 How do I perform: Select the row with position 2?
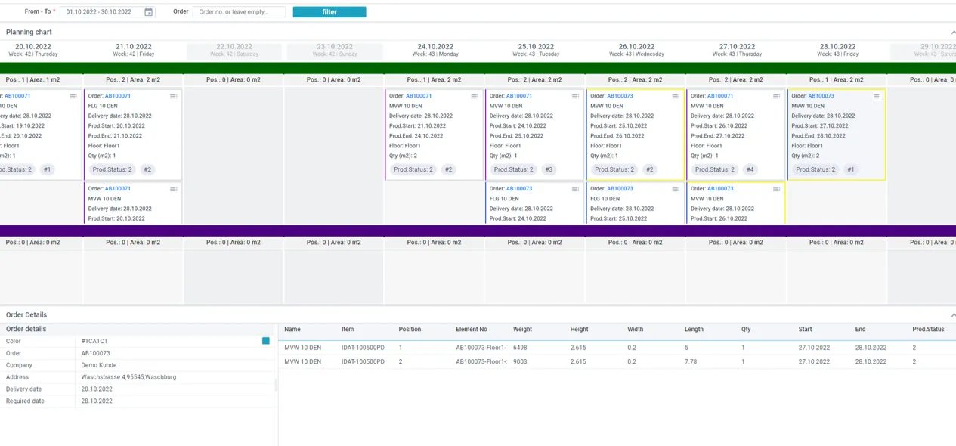tap(617, 362)
